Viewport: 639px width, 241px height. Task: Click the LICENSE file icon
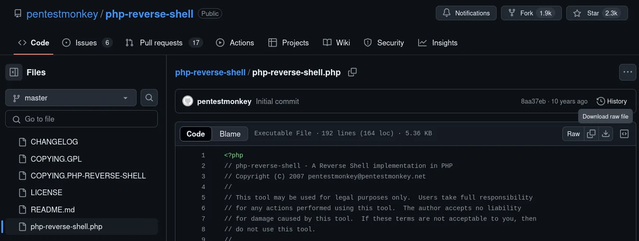tap(22, 193)
